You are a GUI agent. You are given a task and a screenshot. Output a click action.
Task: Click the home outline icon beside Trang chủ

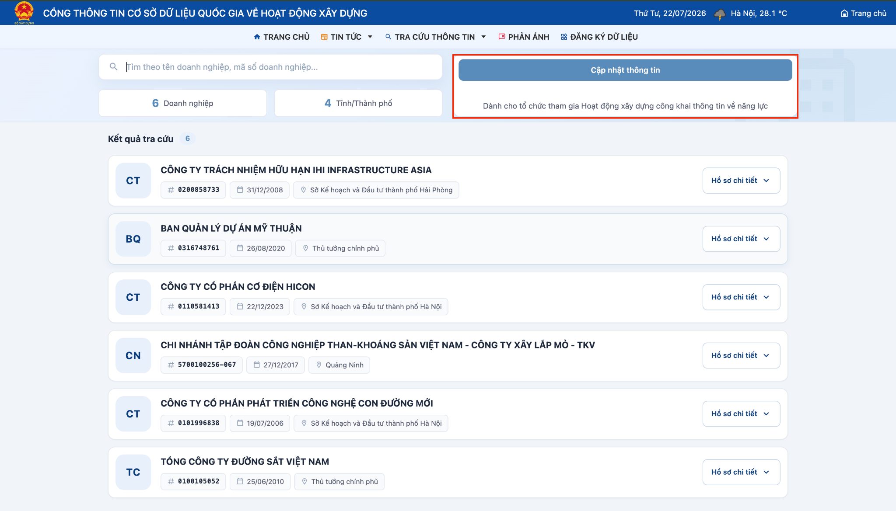(x=844, y=14)
